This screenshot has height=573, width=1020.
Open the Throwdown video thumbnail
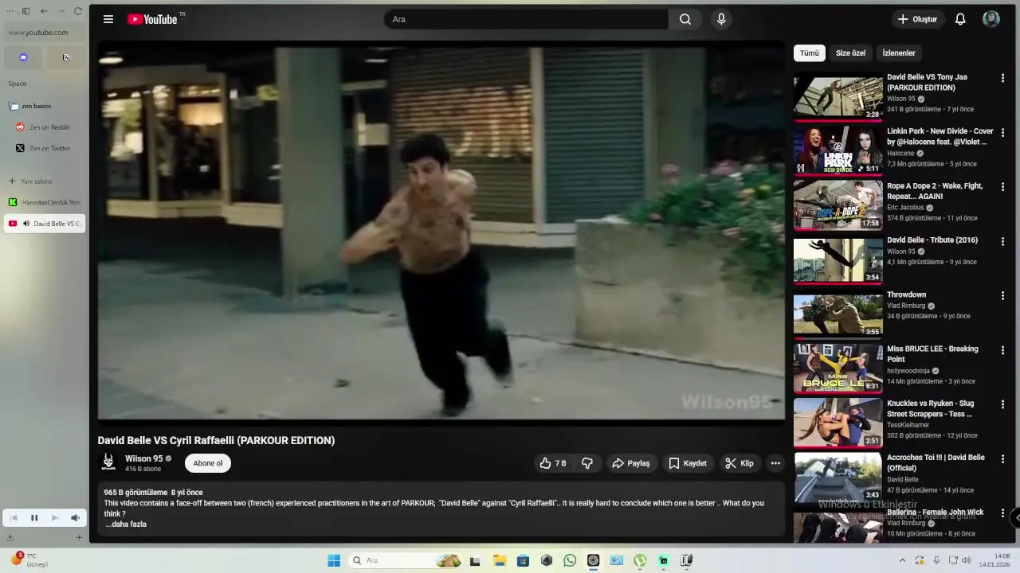[838, 314]
